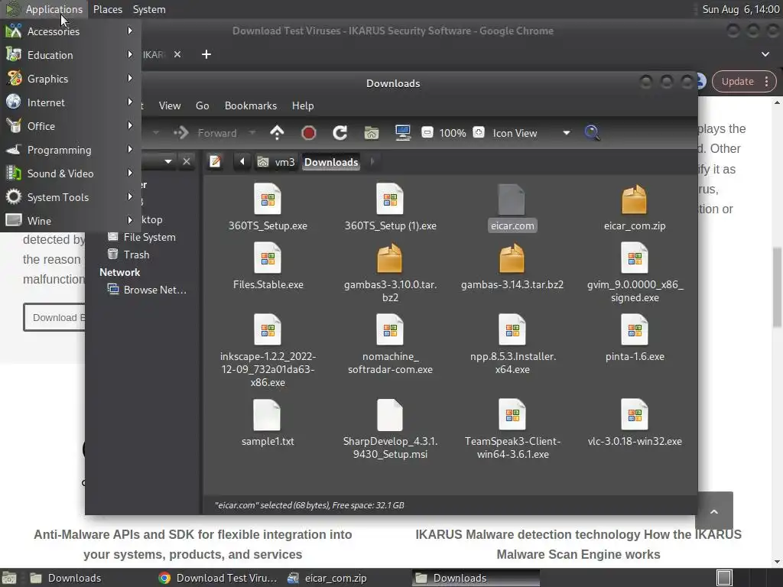The image size is (783, 587).
Task: Switch to eicar_com.zip taskbar item
Action: [x=327, y=578]
